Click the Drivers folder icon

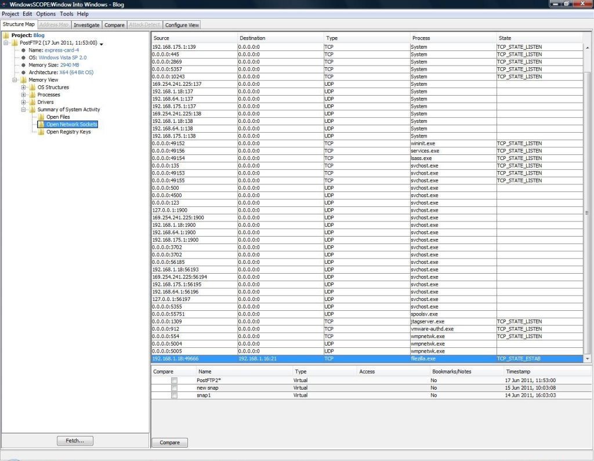coord(32,102)
